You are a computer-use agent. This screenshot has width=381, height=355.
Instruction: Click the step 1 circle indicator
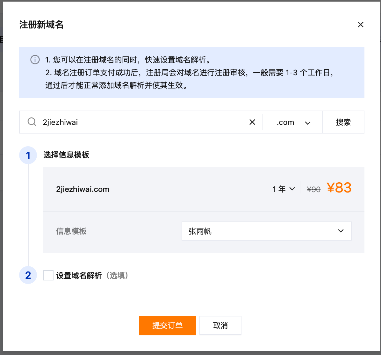(28, 155)
